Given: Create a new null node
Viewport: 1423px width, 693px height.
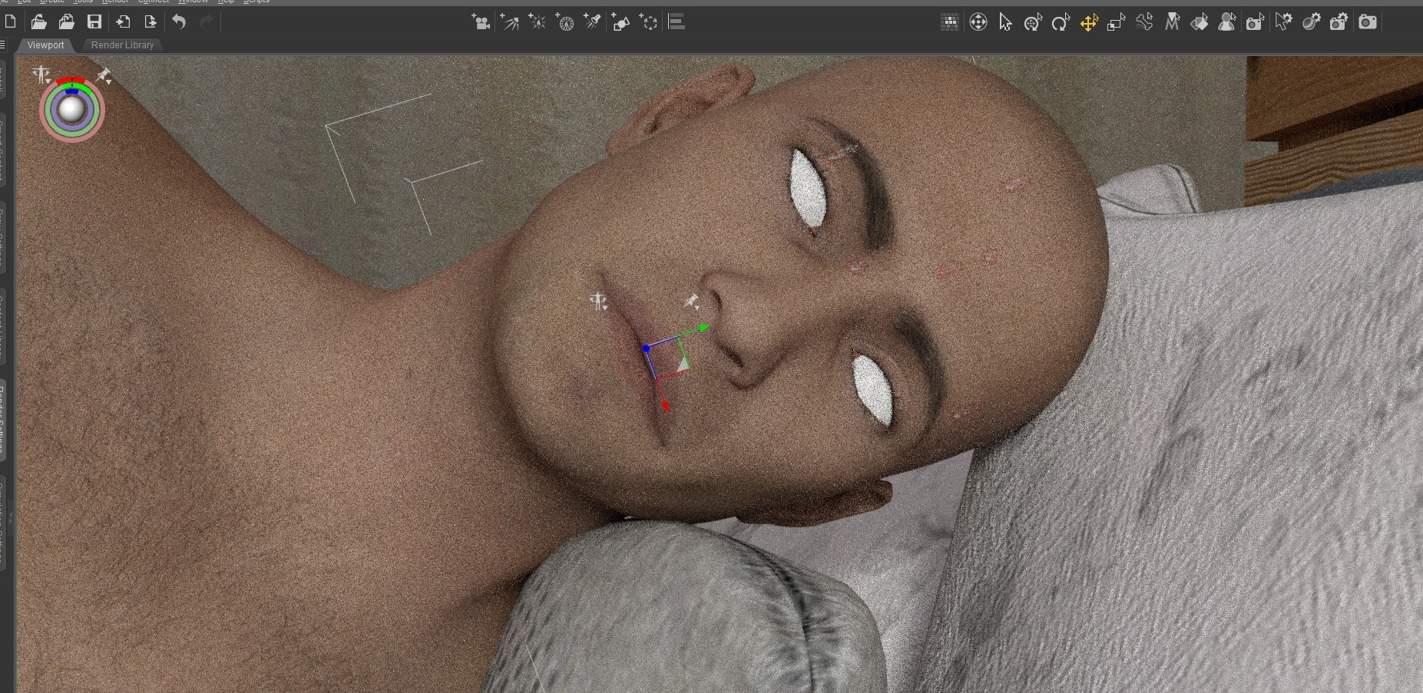Looking at the screenshot, I should pos(648,22).
